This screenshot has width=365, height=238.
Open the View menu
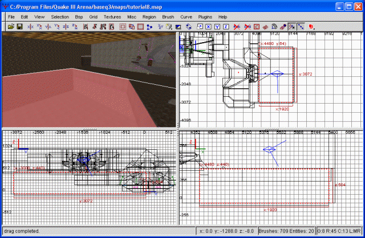click(x=39, y=17)
